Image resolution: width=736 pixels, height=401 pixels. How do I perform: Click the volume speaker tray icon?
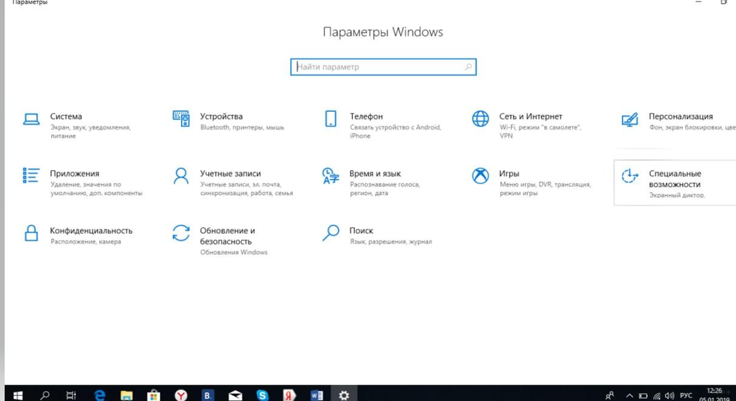[x=670, y=396]
